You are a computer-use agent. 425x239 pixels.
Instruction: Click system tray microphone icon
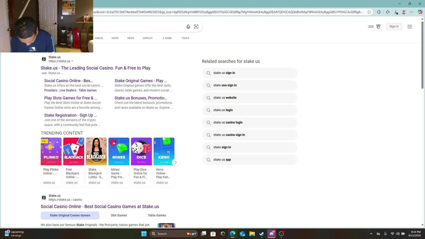pos(385,234)
